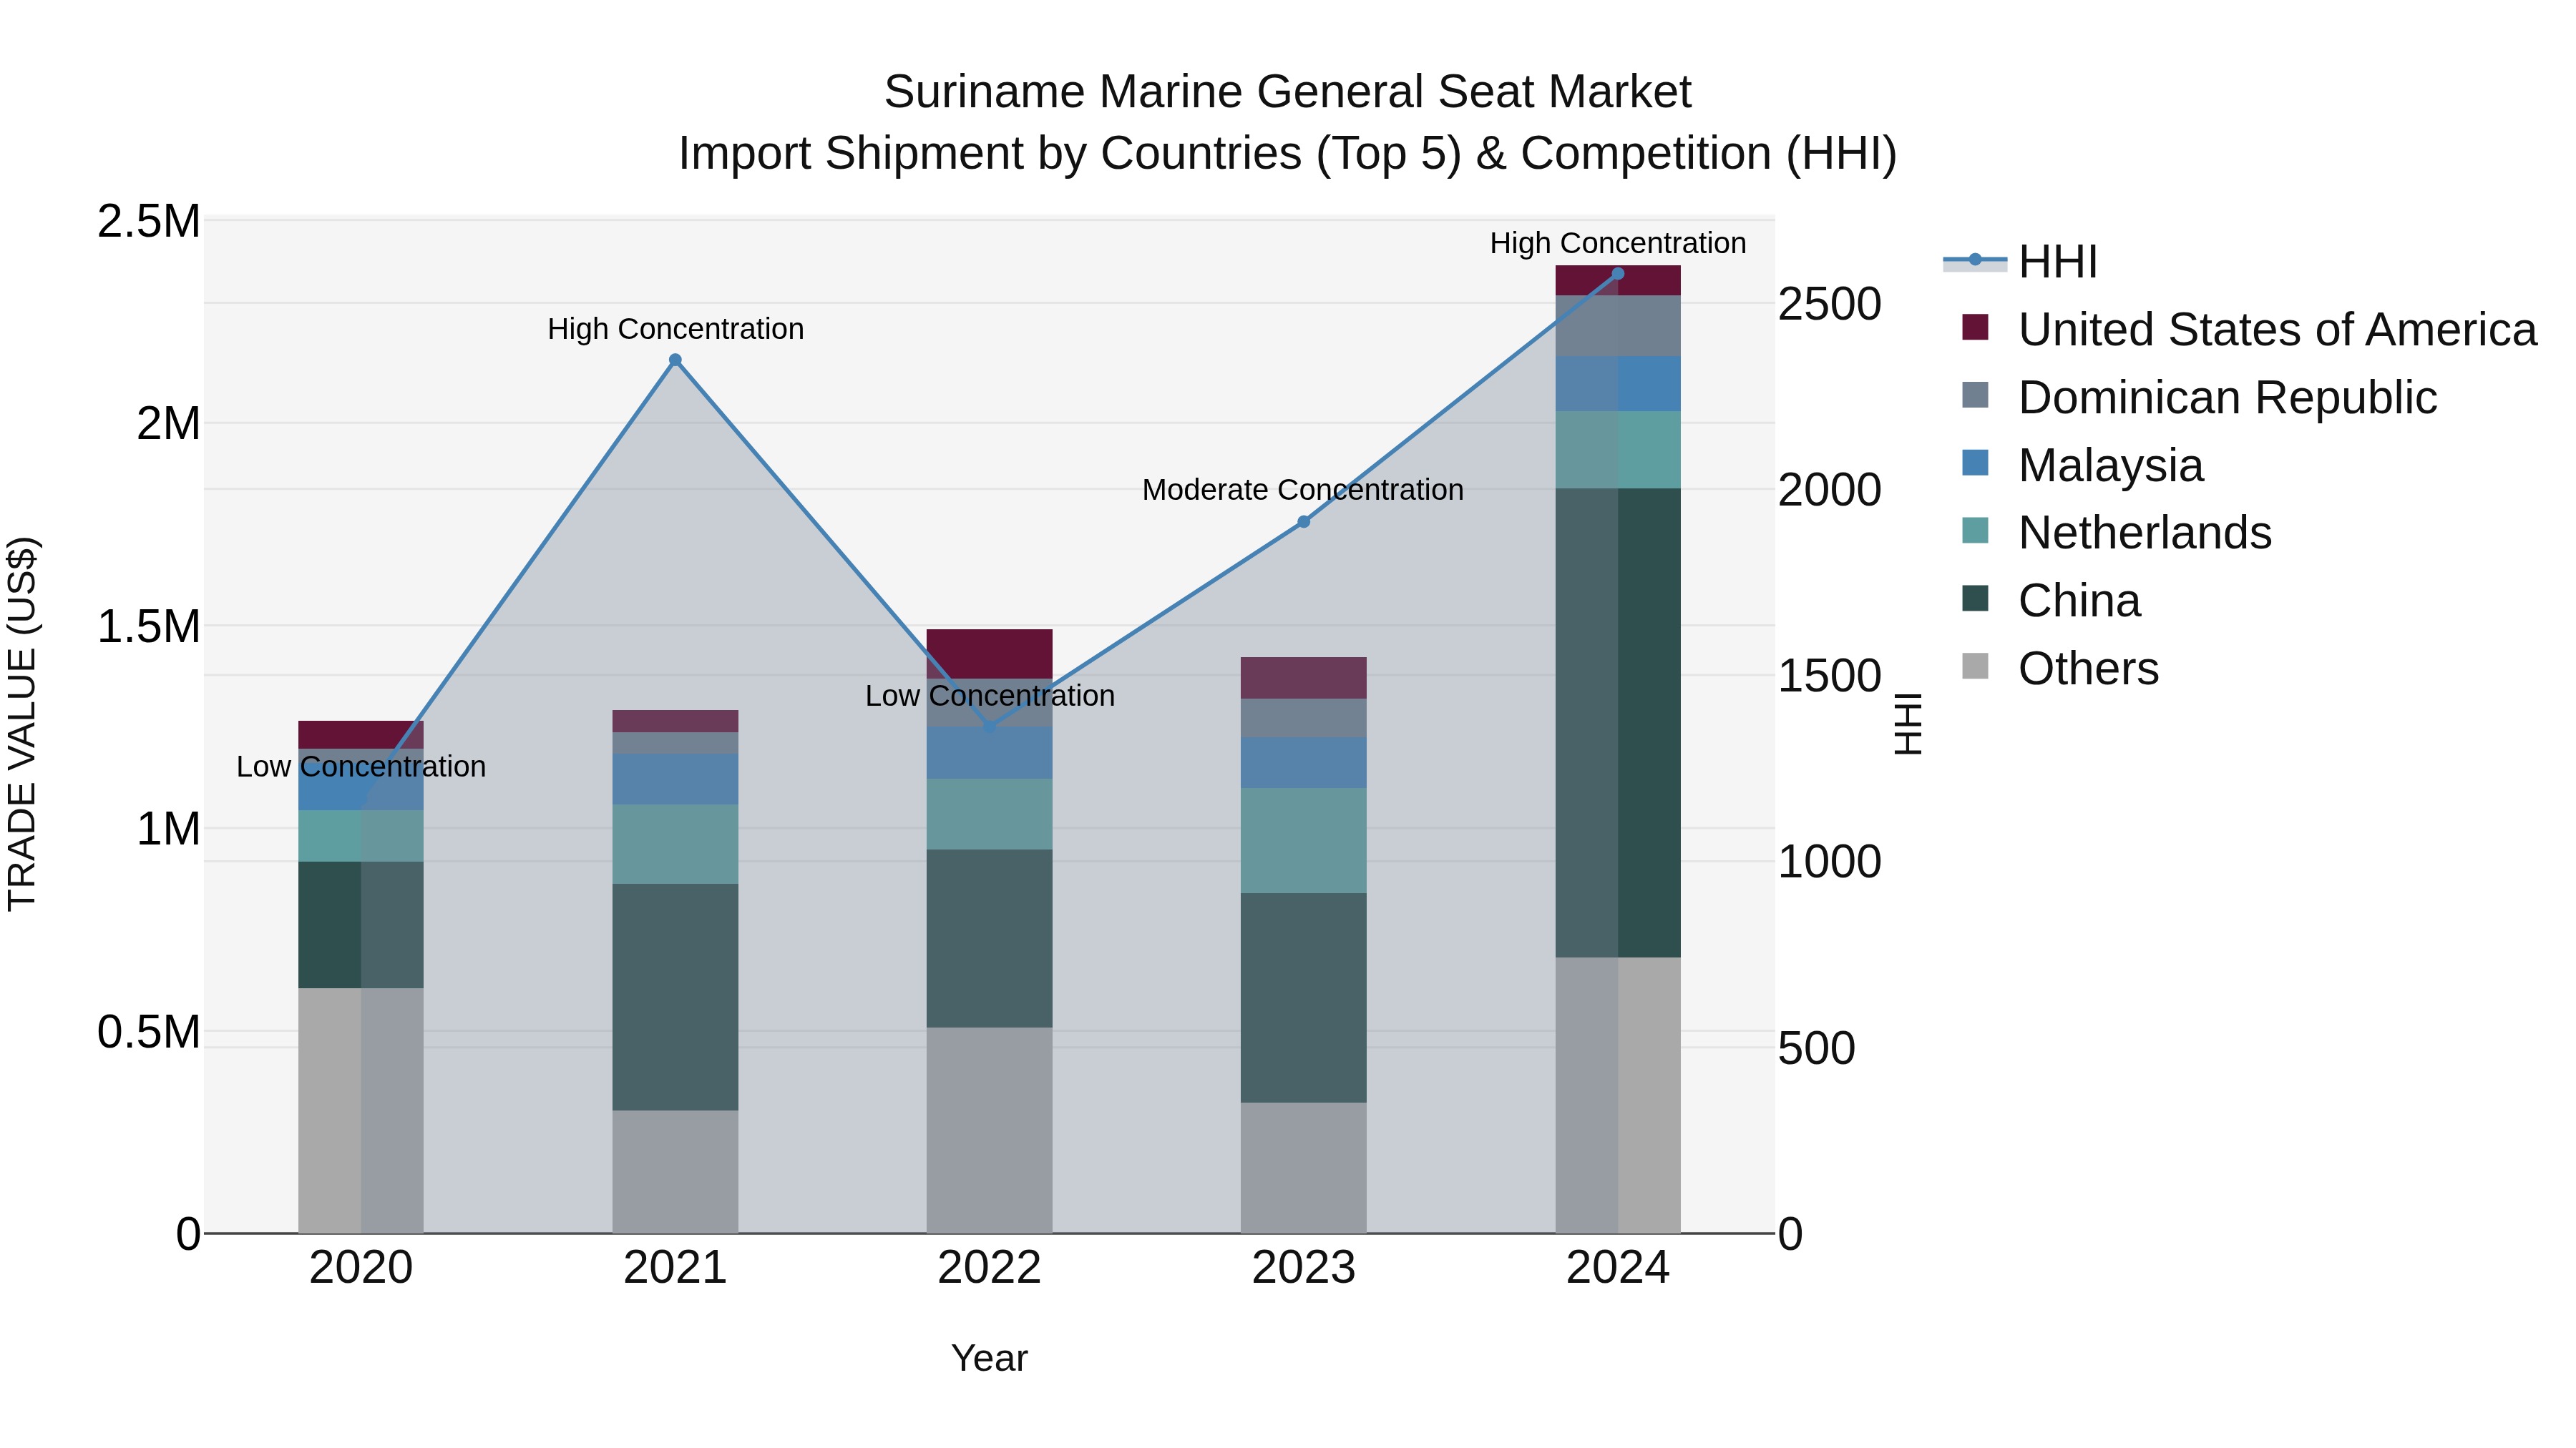Click the '1M' left axis tick

click(x=168, y=829)
